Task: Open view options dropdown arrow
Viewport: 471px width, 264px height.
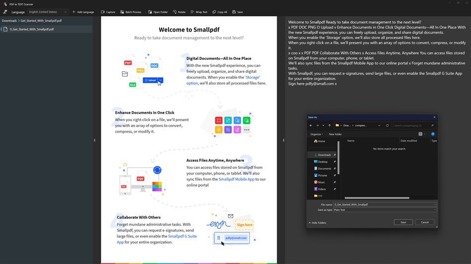Action: click(424, 134)
